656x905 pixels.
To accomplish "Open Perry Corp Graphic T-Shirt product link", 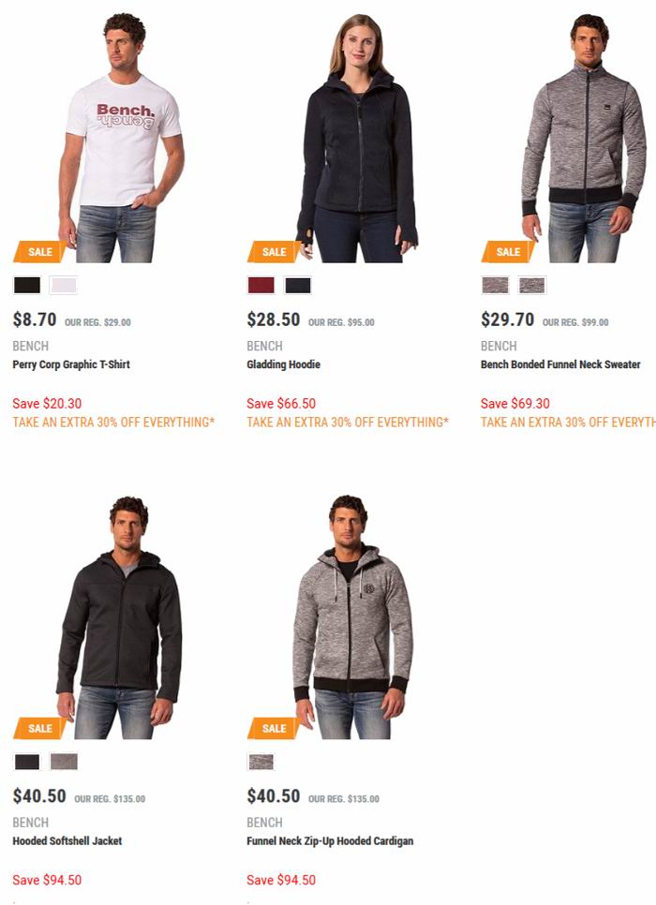I will [x=71, y=364].
